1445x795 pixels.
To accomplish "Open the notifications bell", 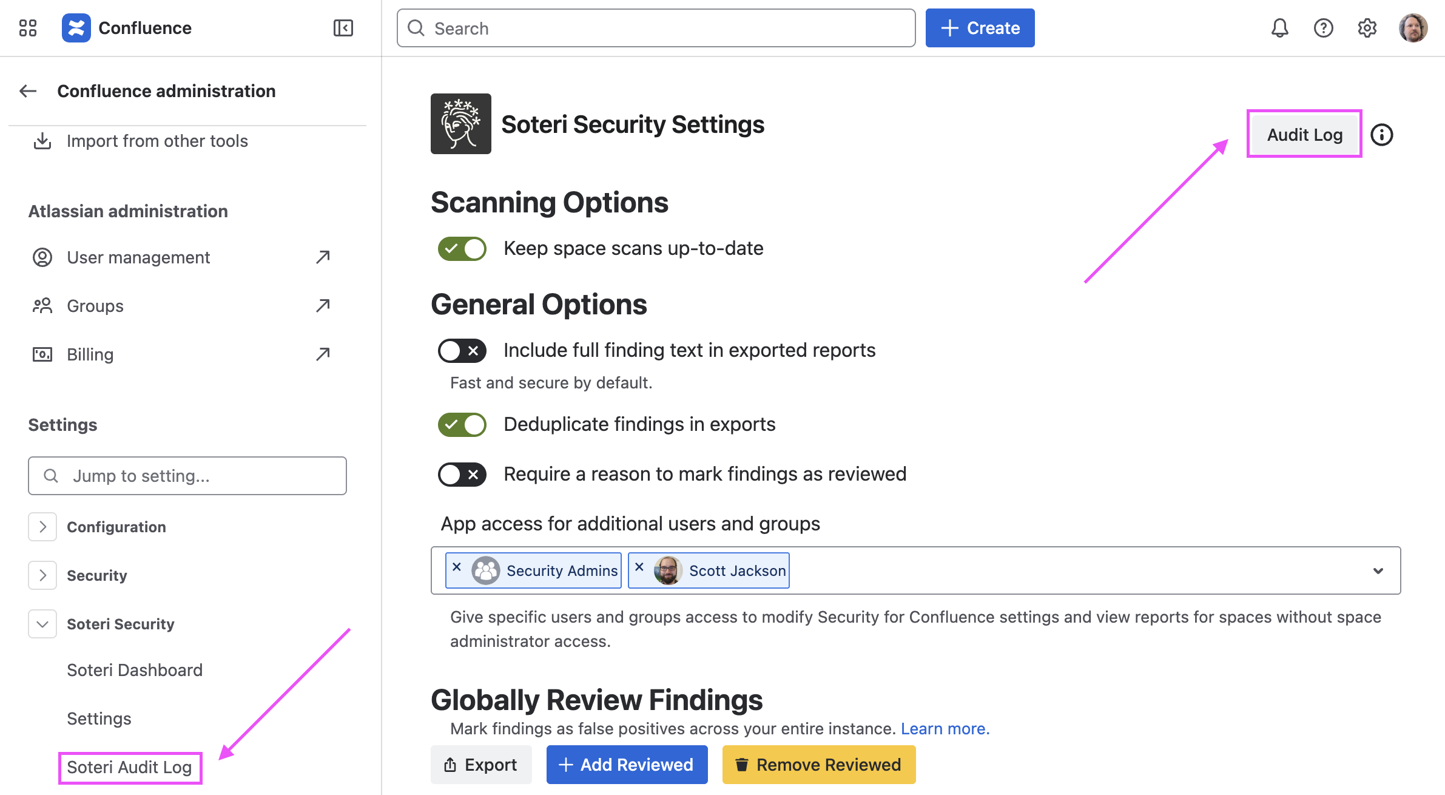I will pyautogui.click(x=1279, y=28).
